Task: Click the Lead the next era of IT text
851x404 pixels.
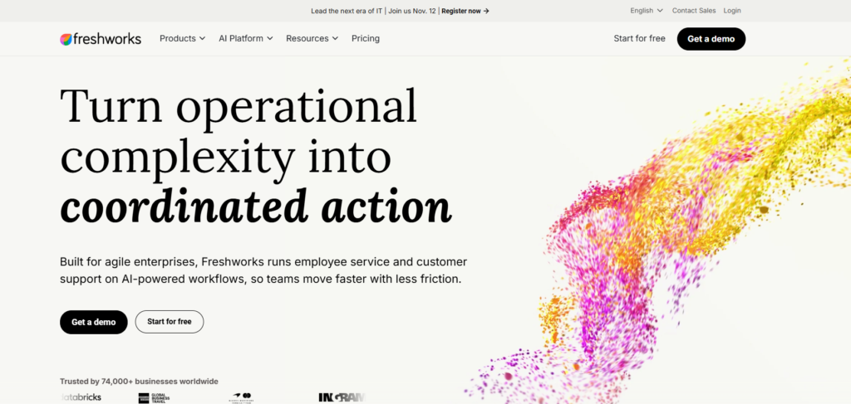Action: click(347, 11)
